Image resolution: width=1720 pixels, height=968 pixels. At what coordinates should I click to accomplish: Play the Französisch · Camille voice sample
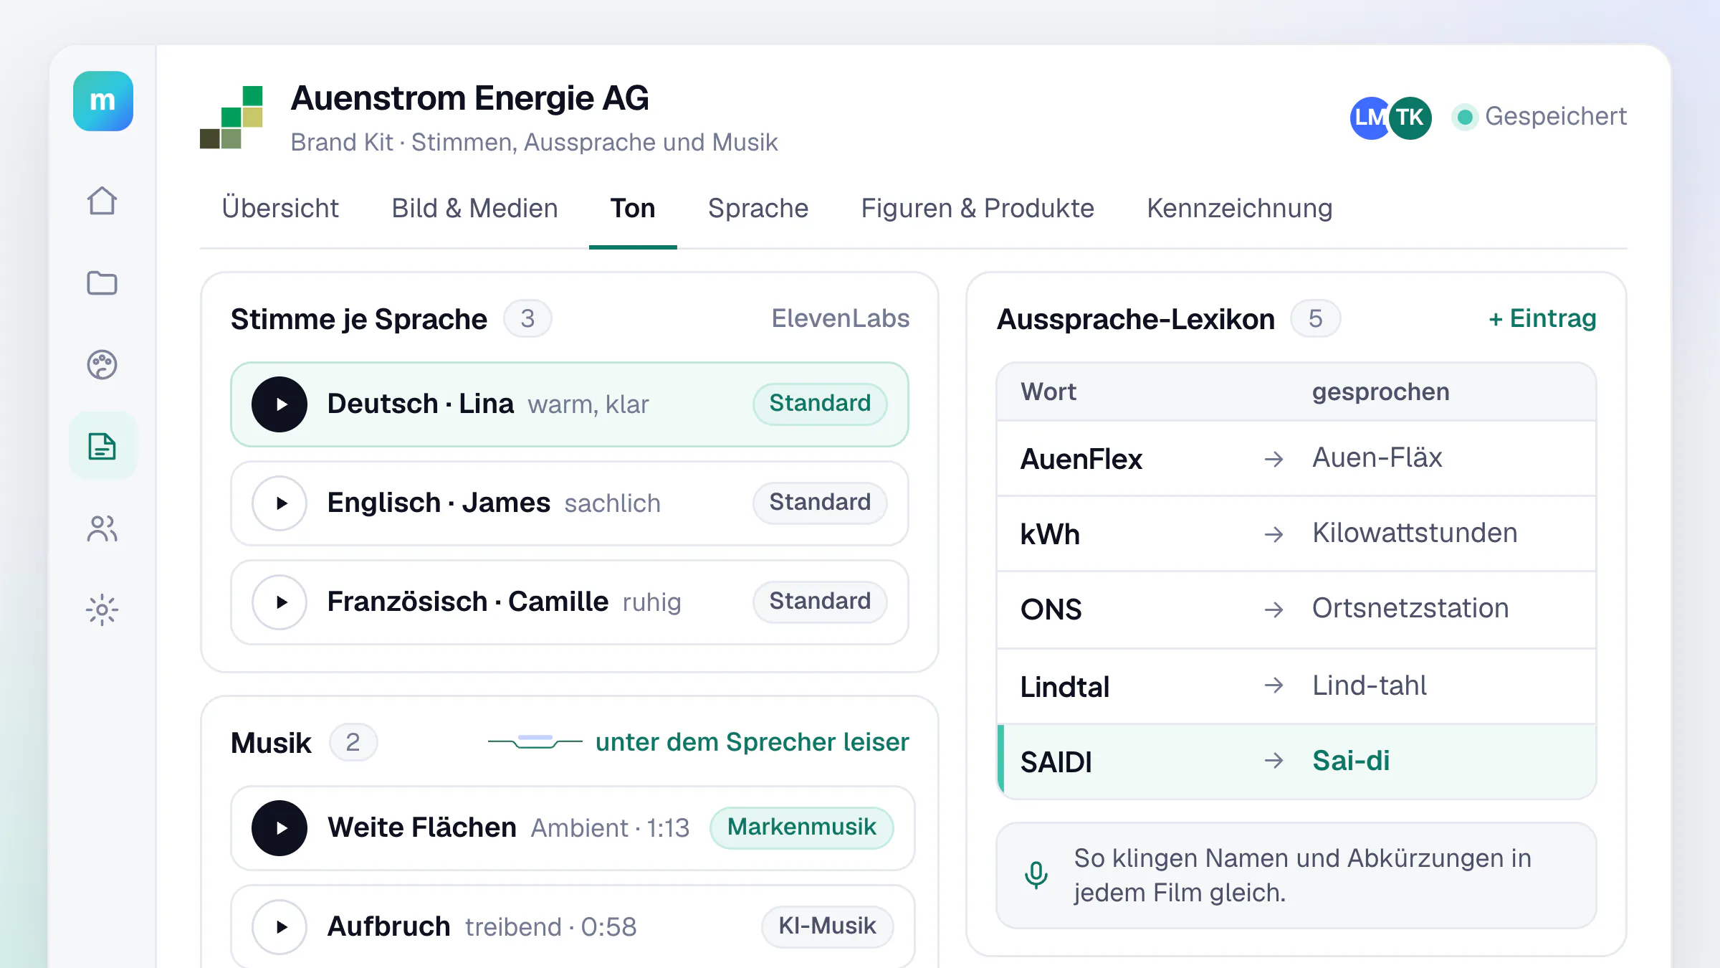tap(279, 602)
